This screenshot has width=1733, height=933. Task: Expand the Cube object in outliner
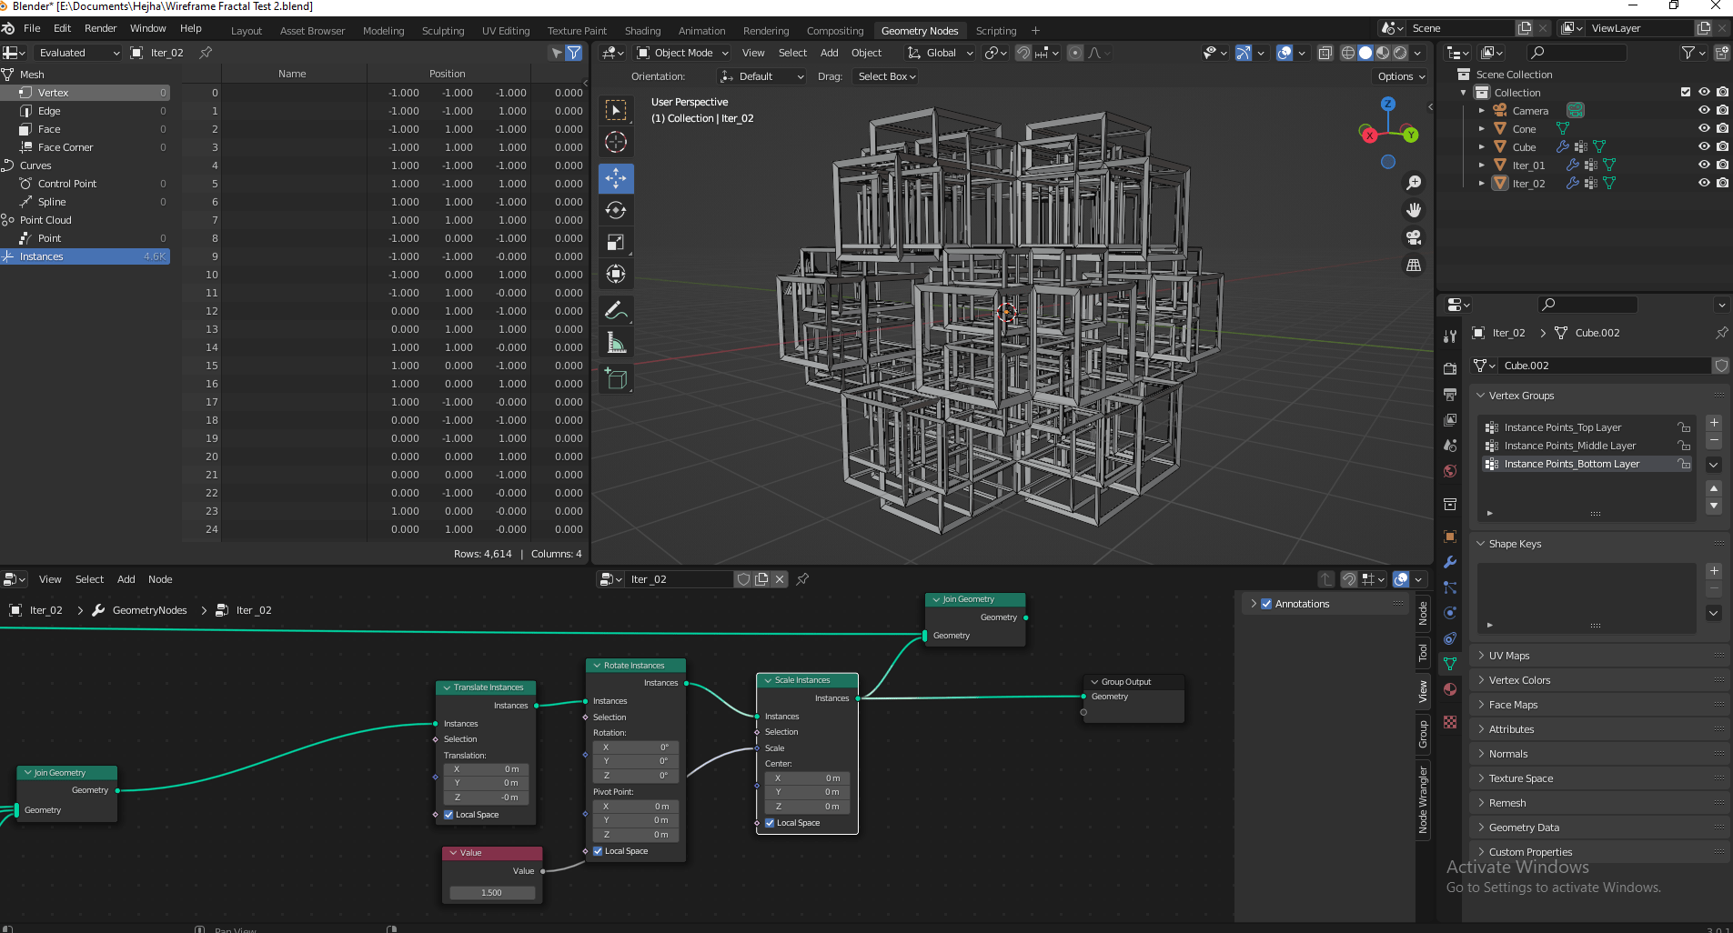(x=1482, y=147)
